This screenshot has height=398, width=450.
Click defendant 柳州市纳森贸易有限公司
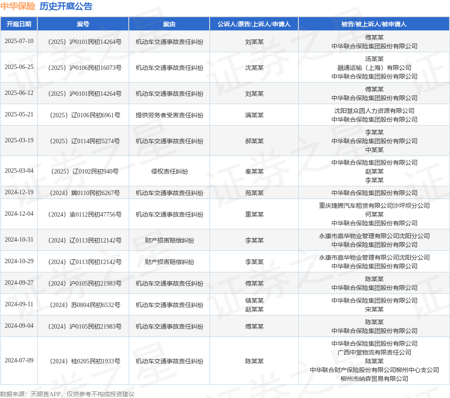coord(374,379)
